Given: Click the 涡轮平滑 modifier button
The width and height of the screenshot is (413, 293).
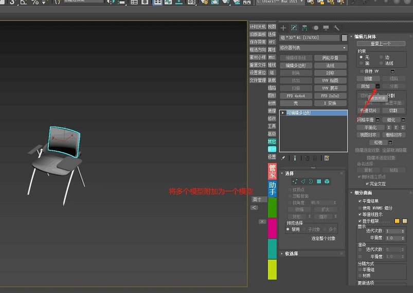Looking at the screenshot, I should (x=330, y=58).
